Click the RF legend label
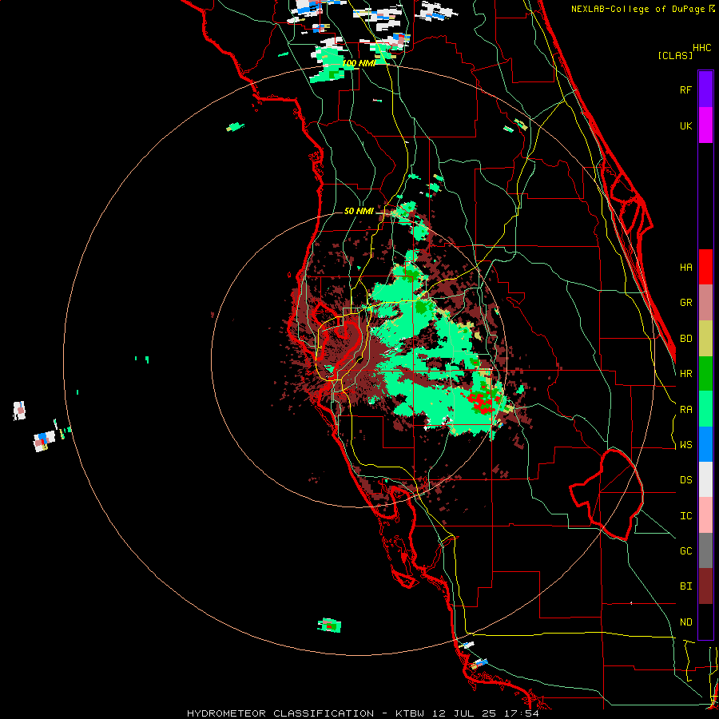The height and width of the screenshot is (719, 719). pos(685,89)
